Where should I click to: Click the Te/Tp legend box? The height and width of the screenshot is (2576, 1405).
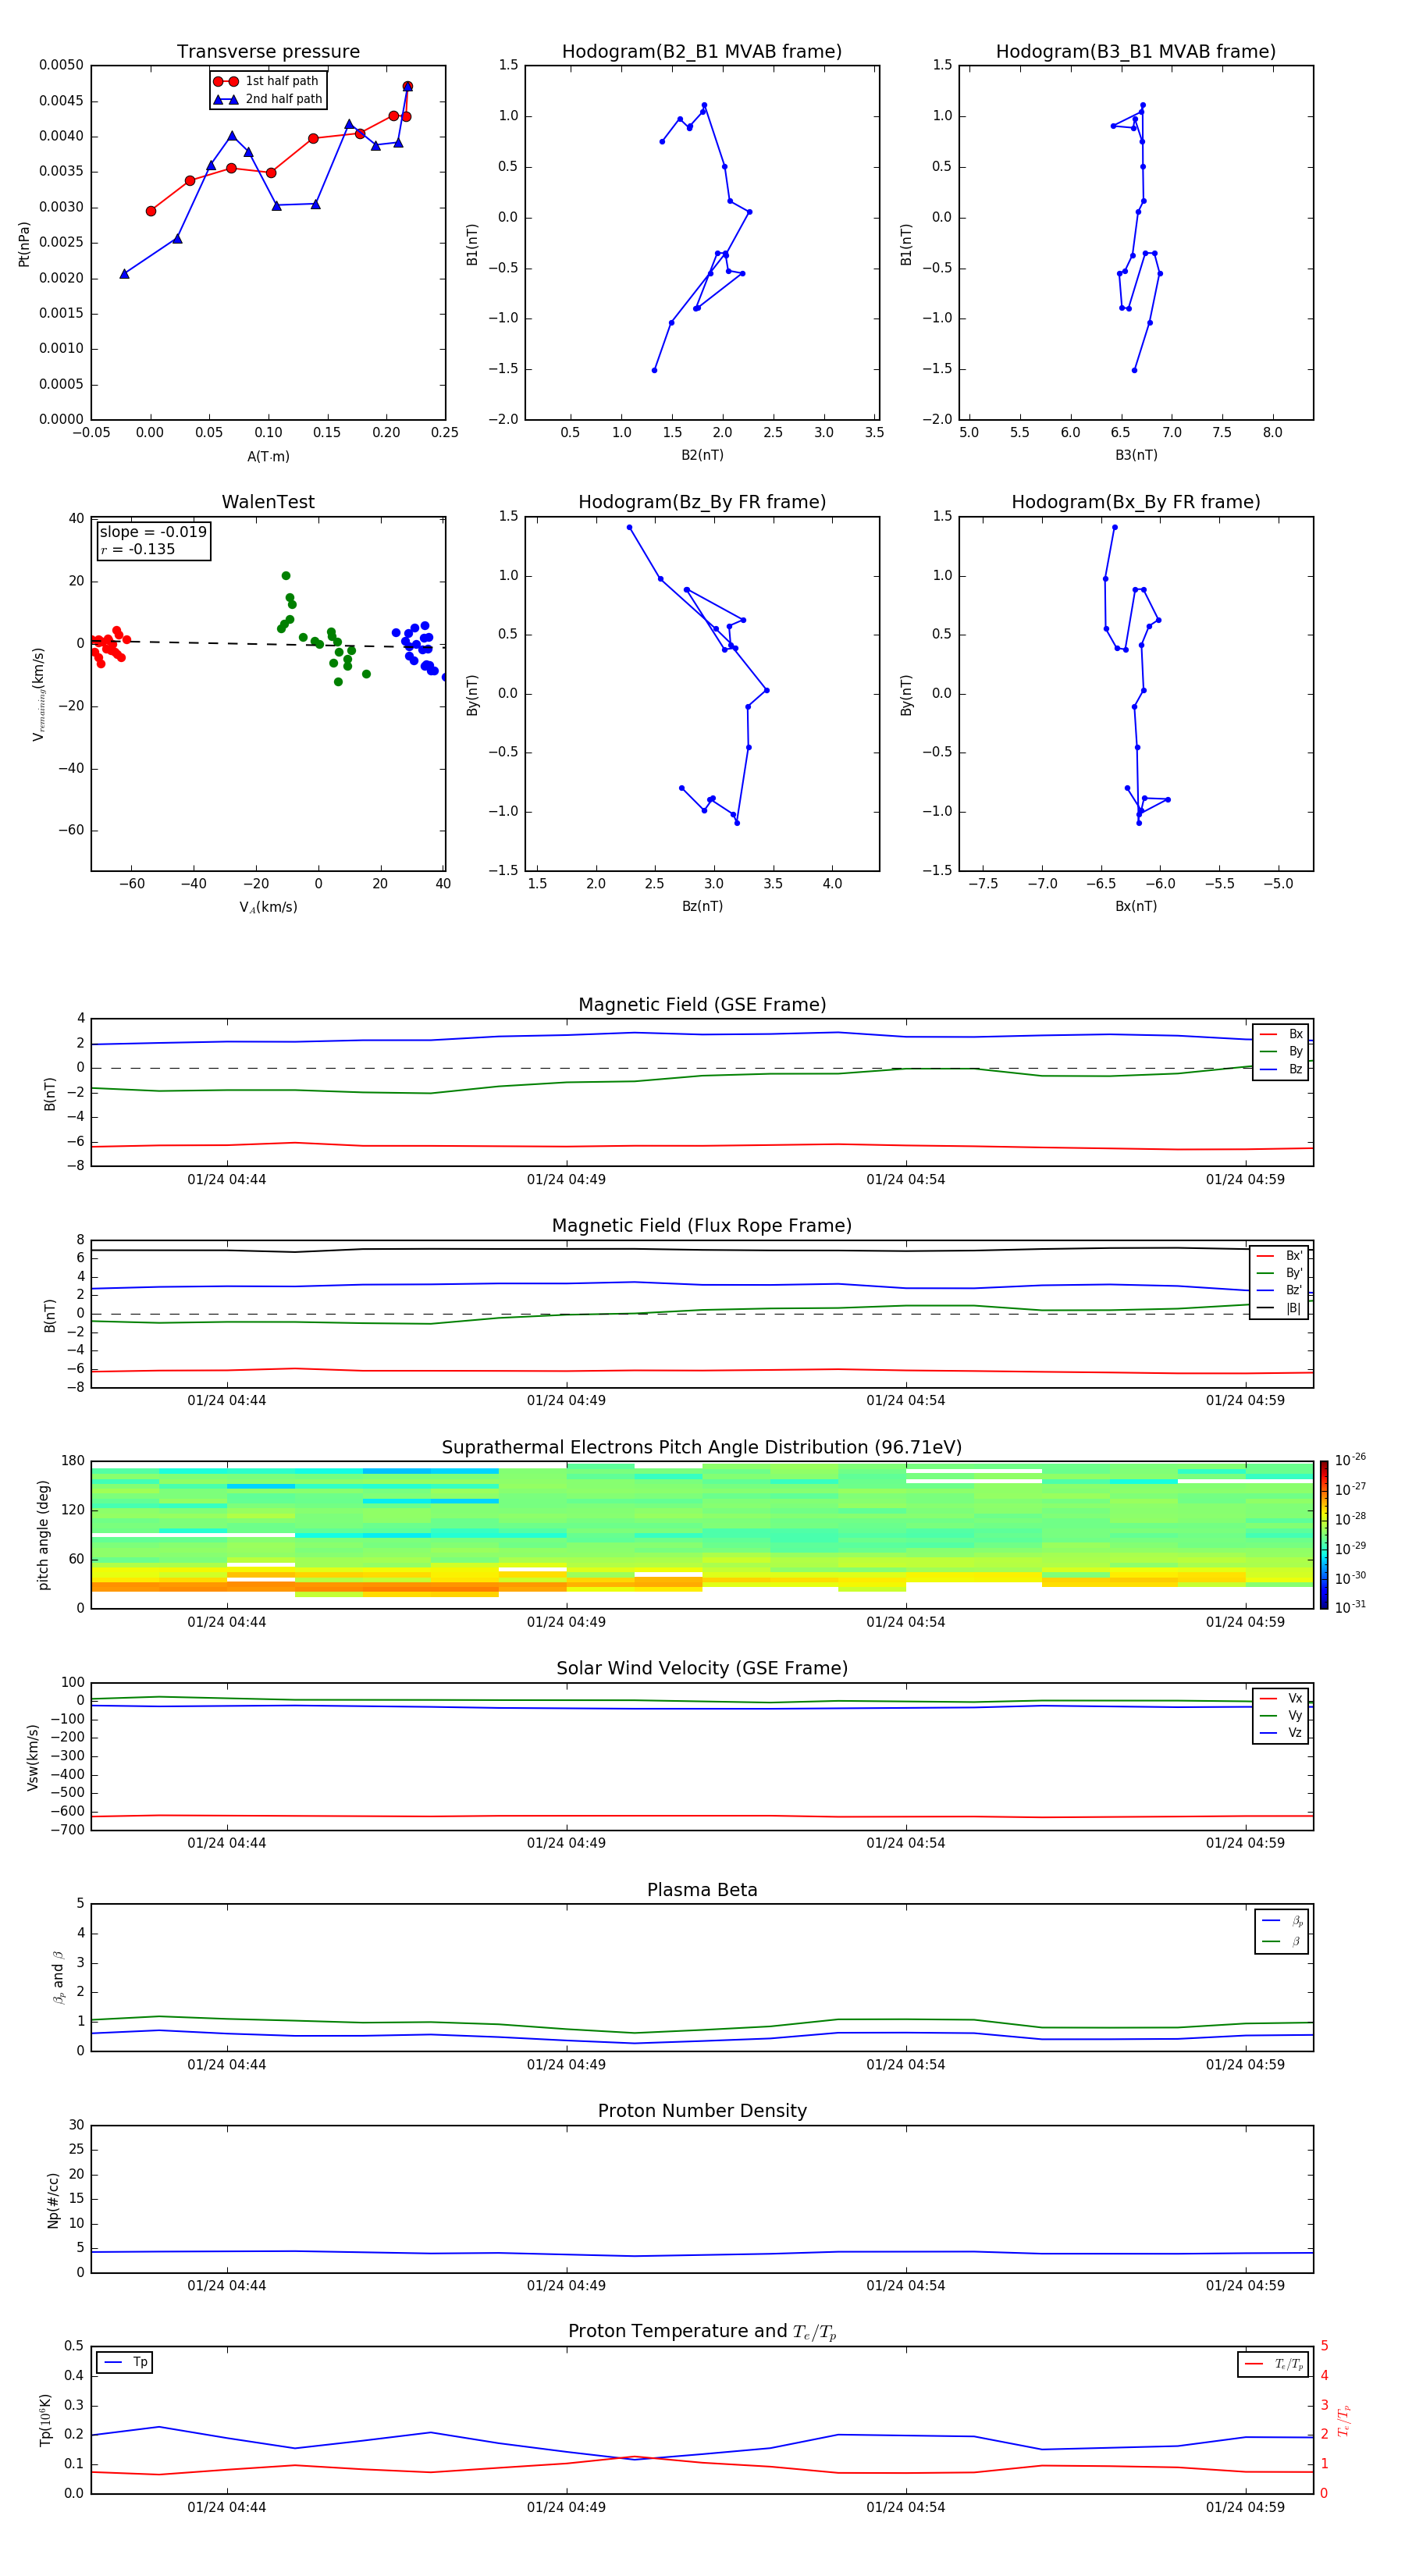[x=1273, y=2364]
